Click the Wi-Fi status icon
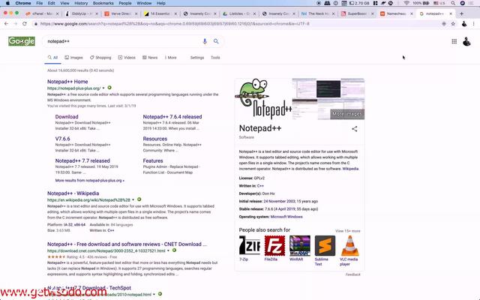This screenshot has height=300, width=480. (x=406, y=3)
